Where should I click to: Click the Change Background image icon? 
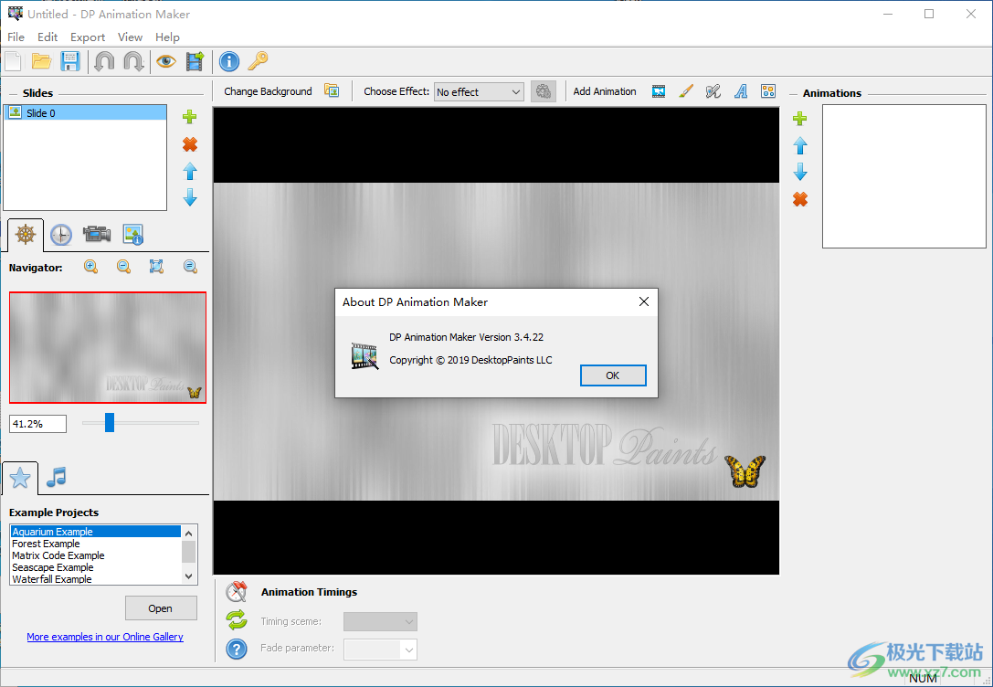332,91
